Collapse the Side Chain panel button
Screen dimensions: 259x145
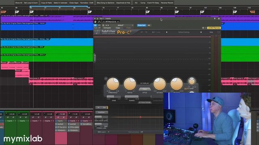pos(145,103)
